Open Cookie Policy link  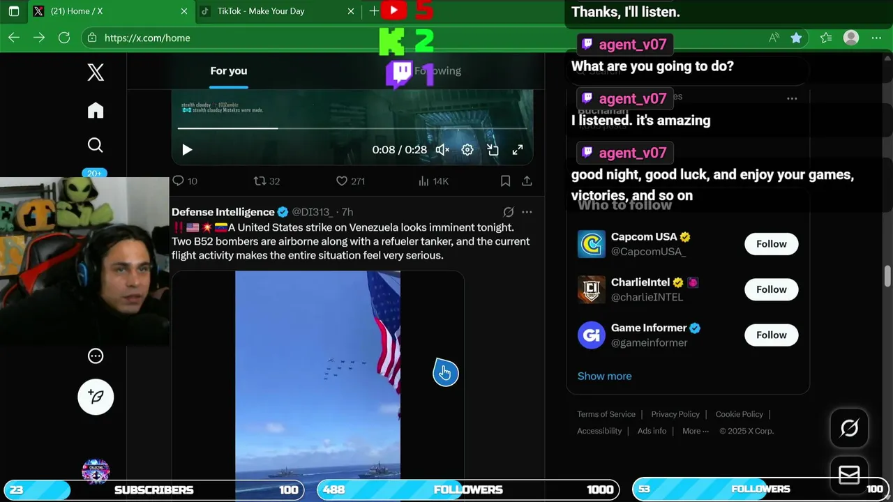pyautogui.click(x=740, y=414)
